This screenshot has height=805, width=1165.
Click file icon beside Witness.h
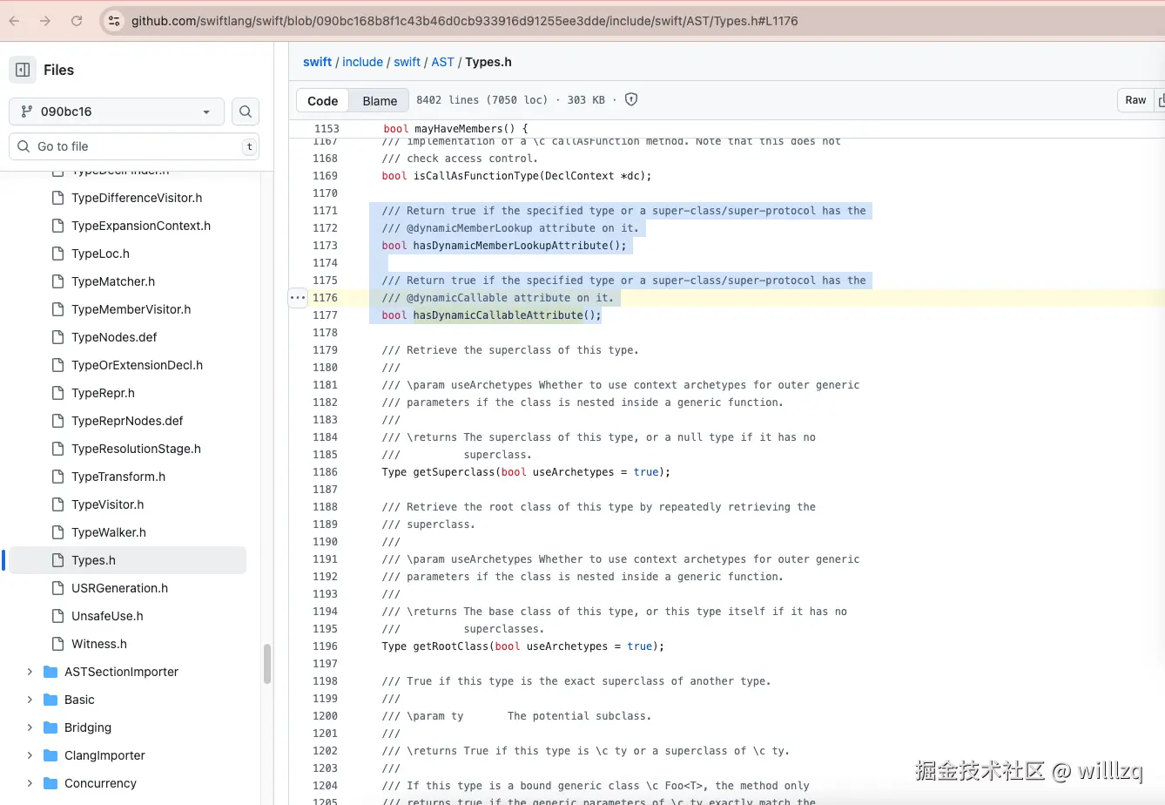[57, 644]
